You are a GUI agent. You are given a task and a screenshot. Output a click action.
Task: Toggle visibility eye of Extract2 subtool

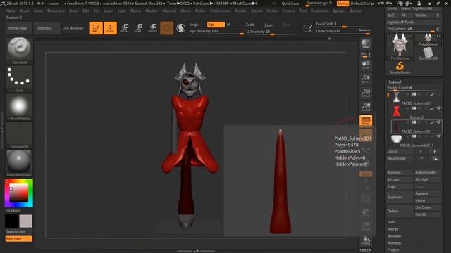pyautogui.click(x=438, y=108)
